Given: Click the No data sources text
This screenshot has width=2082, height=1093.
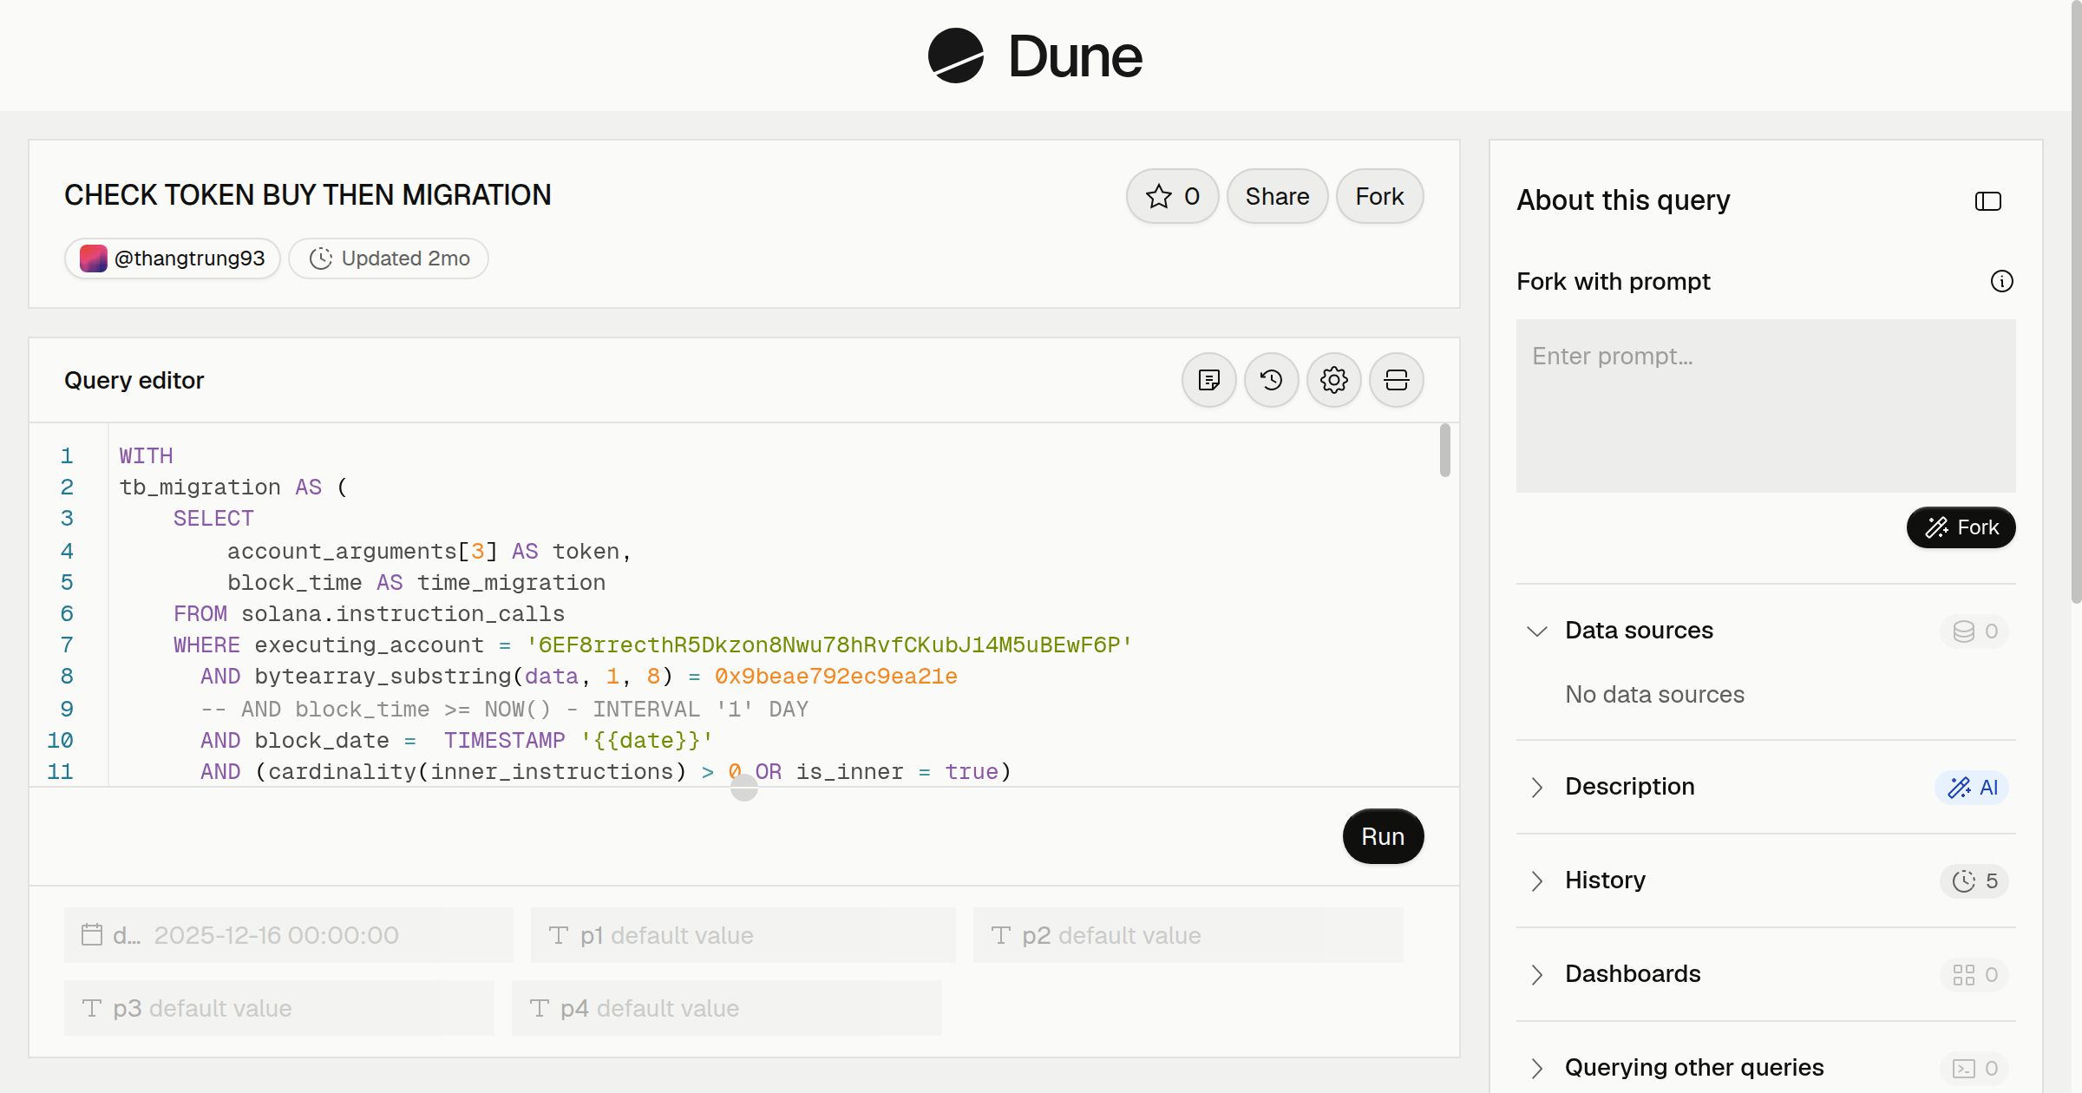Looking at the screenshot, I should click(x=1654, y=695).
